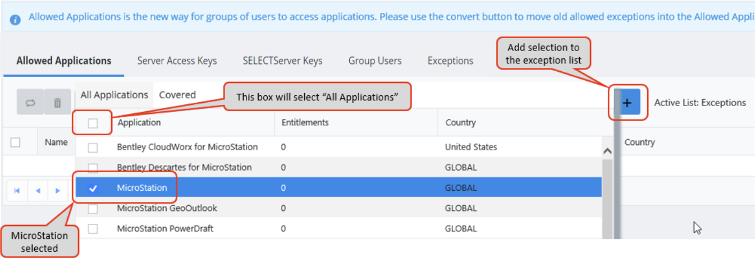Viewport: 756px width, 262px height.
Task: Switch to Server Access Keys tab
Action: (x=177, y=61)
